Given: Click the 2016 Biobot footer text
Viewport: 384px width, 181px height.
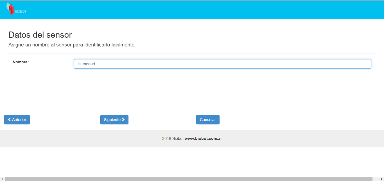Looking at the screenshot, I should [173, 138].
